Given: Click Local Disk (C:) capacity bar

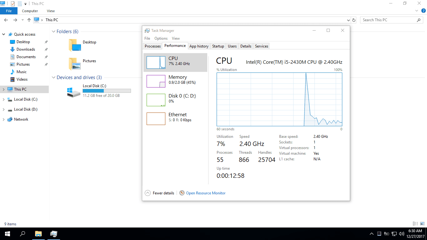Looking at the screenshot, I should (x=107, y=91).
